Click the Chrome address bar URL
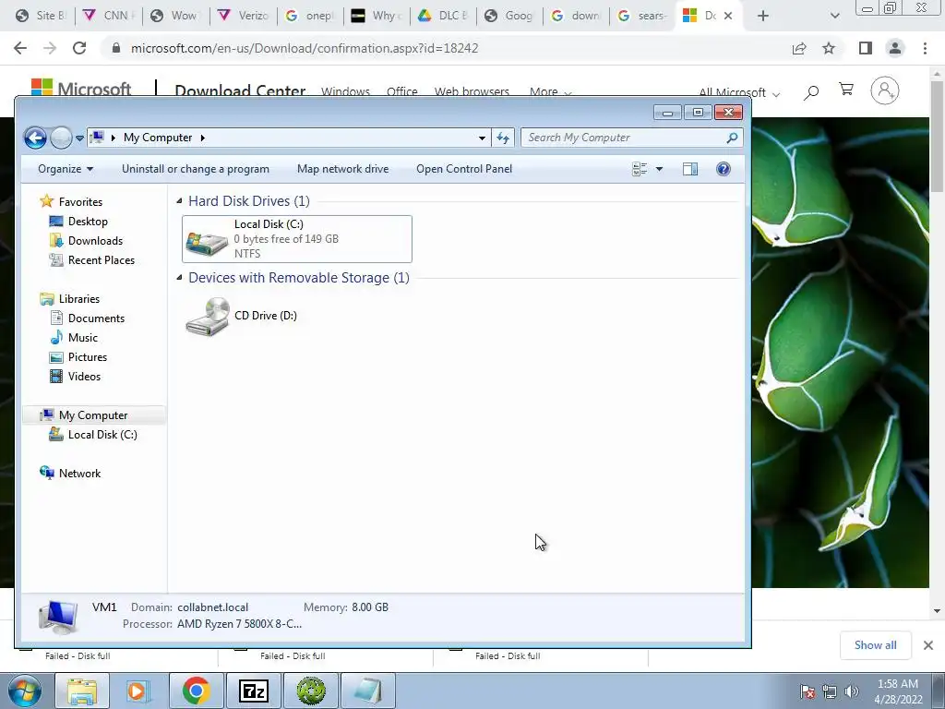 (305, 48)
